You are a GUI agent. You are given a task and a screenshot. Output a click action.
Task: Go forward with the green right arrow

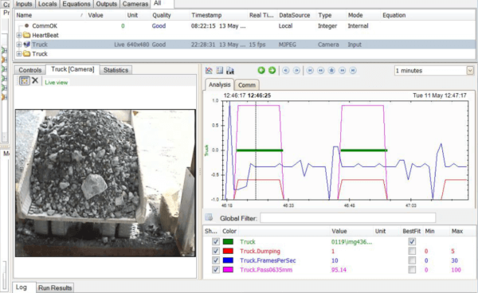click(272, 70)
